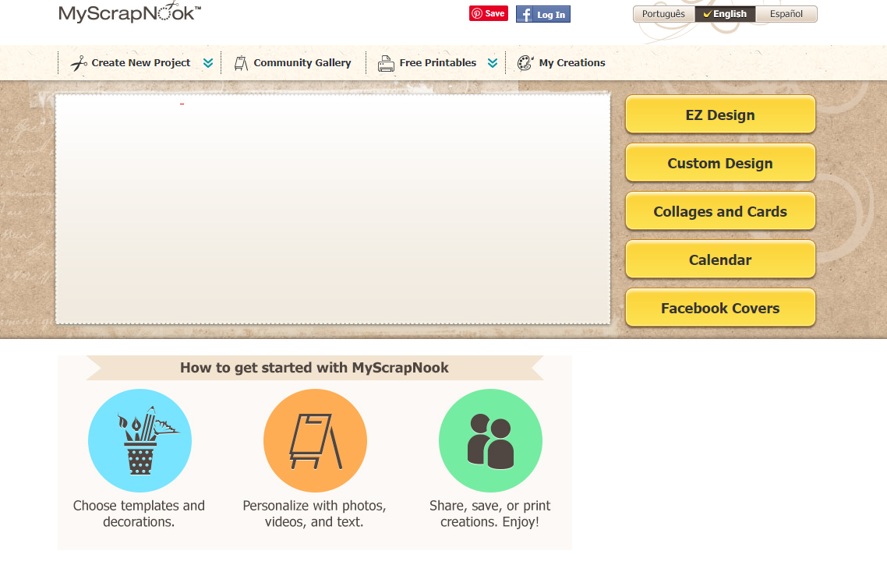Click the MyScrapNook logo
Viewport: 887px width, 565px height.
click(x=129, y=12)
